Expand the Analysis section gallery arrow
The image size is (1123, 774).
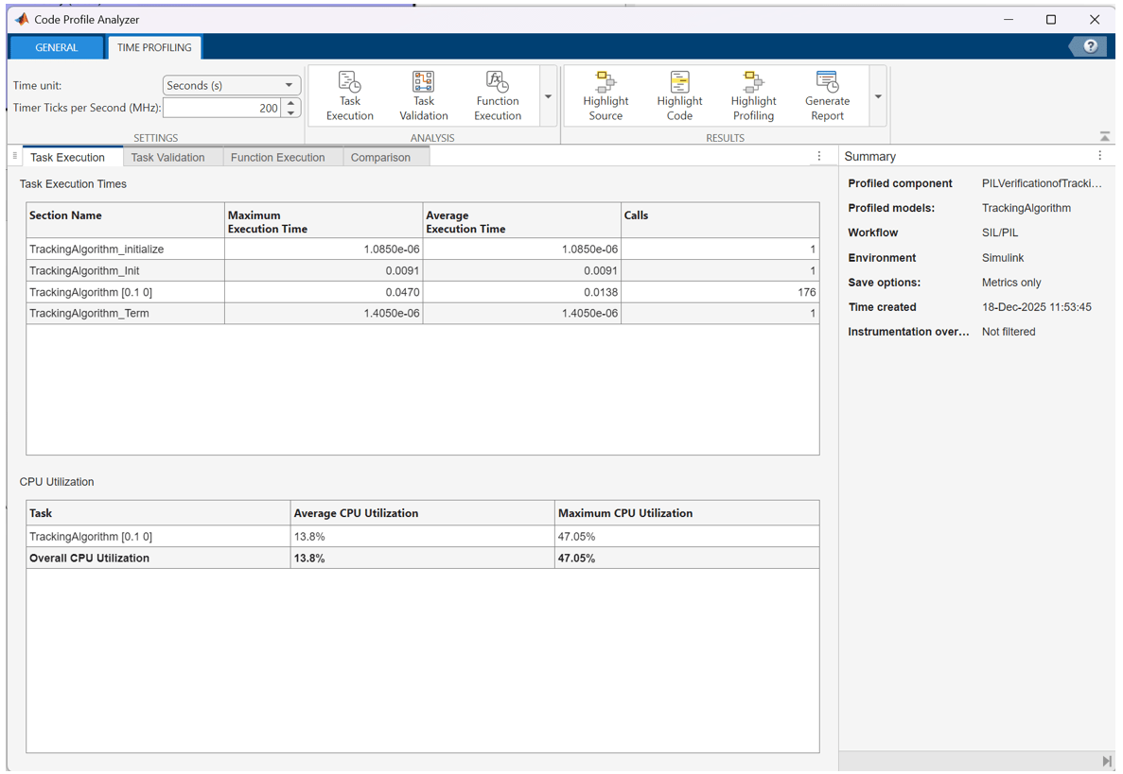(548, 96)
